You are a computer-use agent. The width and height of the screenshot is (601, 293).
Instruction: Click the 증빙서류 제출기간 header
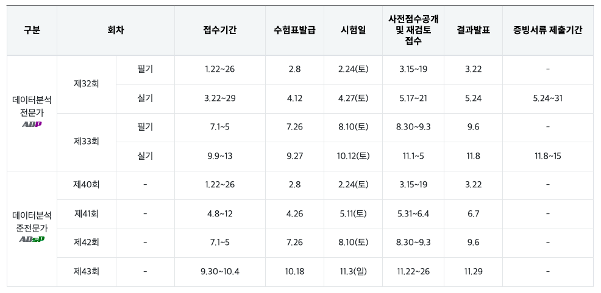pyautogui.click(x=548, y=30)
